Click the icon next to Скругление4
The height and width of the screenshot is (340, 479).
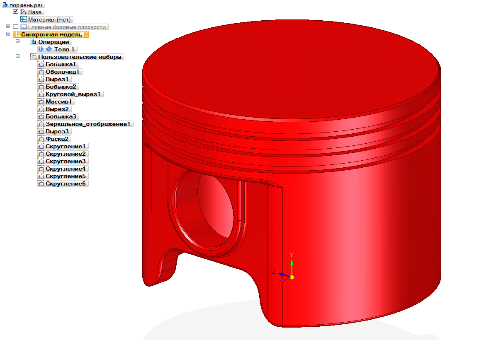[x=41, y=168]
